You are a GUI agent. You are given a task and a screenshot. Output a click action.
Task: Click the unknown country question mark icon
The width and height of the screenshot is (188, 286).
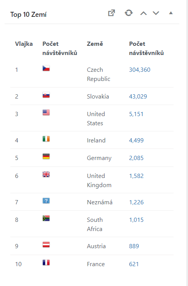pos(46,201)
